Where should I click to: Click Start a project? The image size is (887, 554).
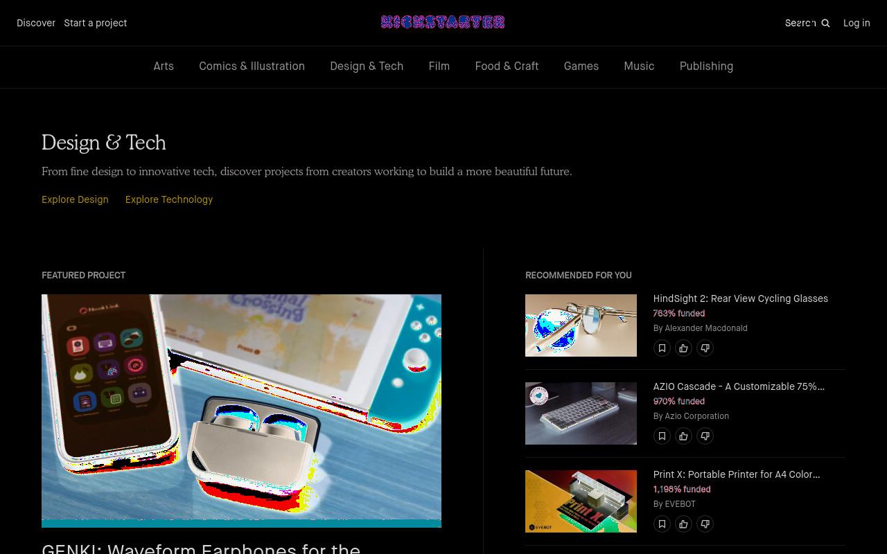coord(96,23)
